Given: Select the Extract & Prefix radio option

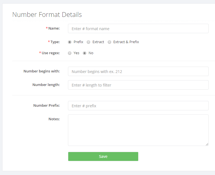Looking at the screenshot, I should tap(109, 42).
